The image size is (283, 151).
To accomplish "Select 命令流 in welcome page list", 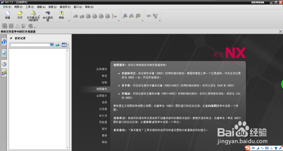I will 103,116.
